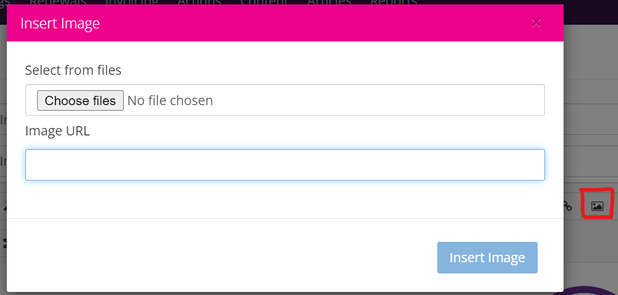Click the picture icon outlined in red

click(597, 206)
